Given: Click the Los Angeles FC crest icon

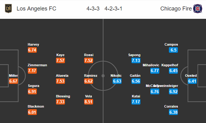Looking at the screenshot, I should point(8,9).
